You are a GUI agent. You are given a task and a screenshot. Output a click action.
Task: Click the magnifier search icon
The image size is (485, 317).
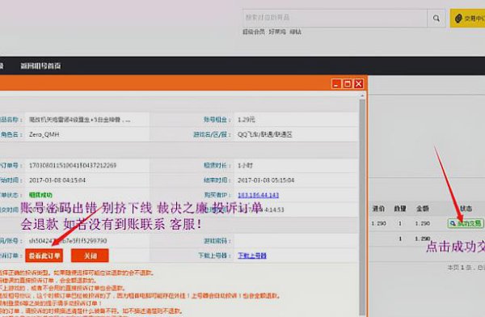click(x=436, y=19)
